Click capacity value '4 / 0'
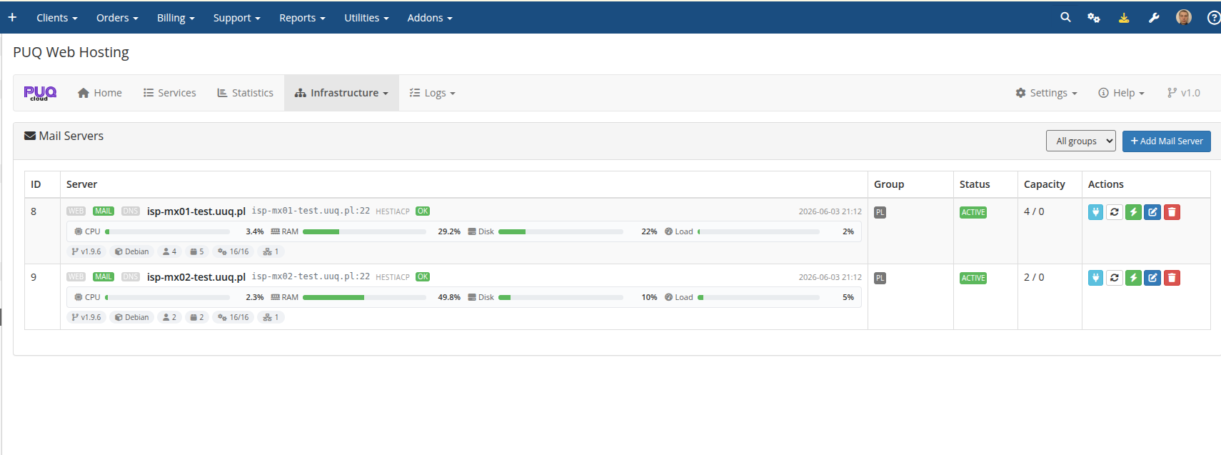The width and height of the screenshot is (1221, 455). click(1034, 211)
